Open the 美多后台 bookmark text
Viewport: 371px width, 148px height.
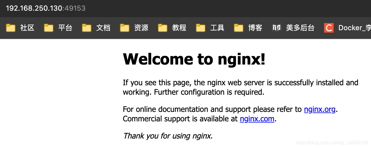[x=300, y=28]
